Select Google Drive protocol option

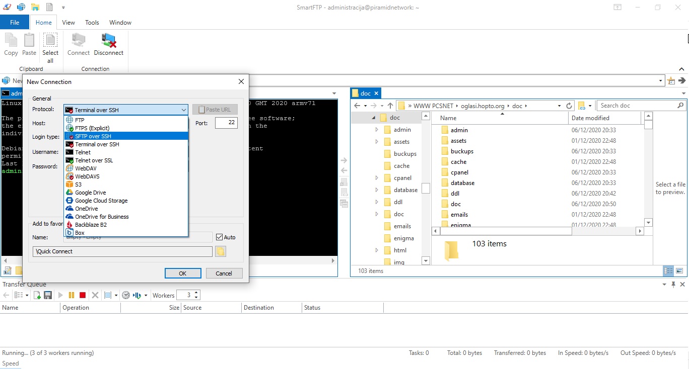tap(126, 193)
